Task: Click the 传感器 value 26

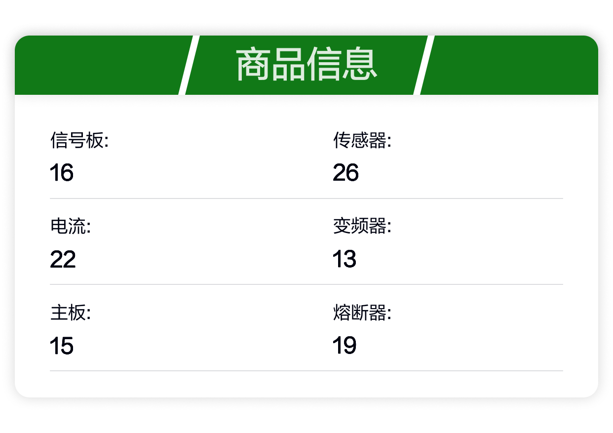Action: point(345,173)
